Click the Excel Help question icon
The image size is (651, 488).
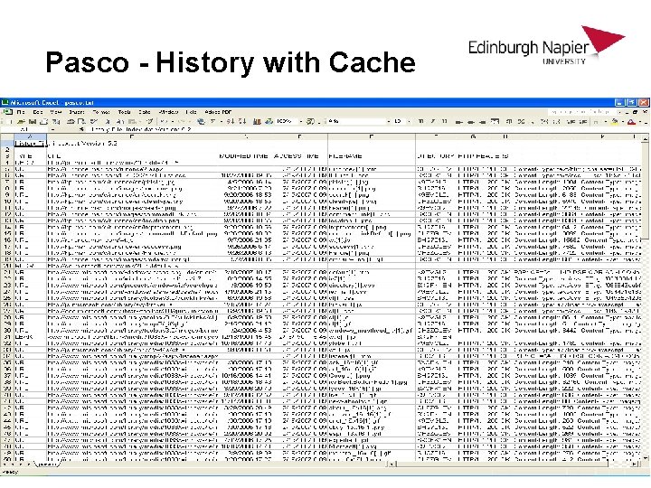point(310,122)
